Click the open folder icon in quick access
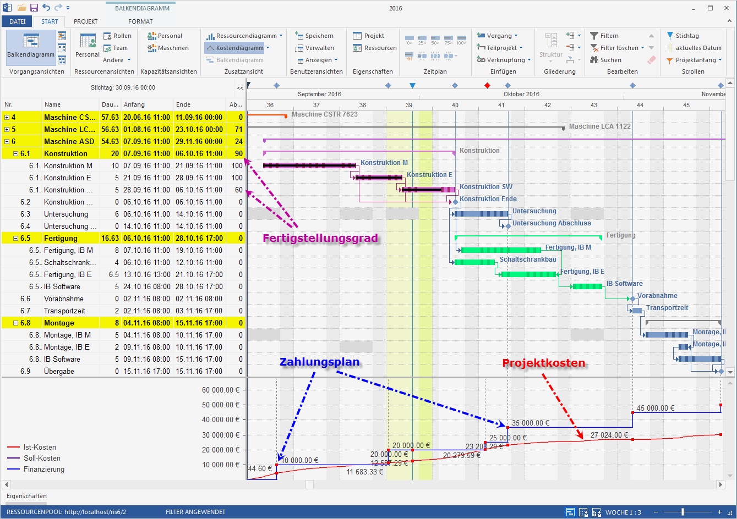 (x=22, y=8)
